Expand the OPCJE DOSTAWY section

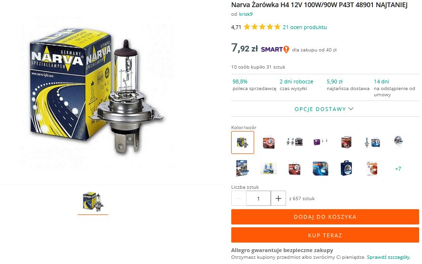(x=324, y=109)
